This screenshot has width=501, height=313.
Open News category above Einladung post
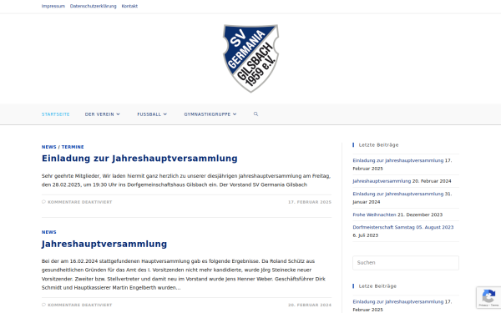point(49,147)
